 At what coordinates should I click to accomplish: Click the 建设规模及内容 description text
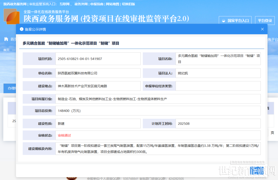click(158, 149)
